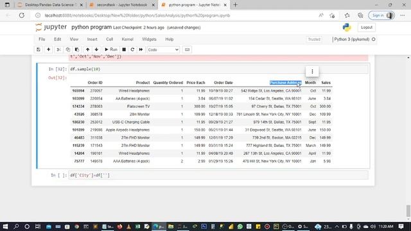411x231 pixels.
Task: Switch to the Desktop/Pandas Data Science tab
Action: click(x=50, y=4)
